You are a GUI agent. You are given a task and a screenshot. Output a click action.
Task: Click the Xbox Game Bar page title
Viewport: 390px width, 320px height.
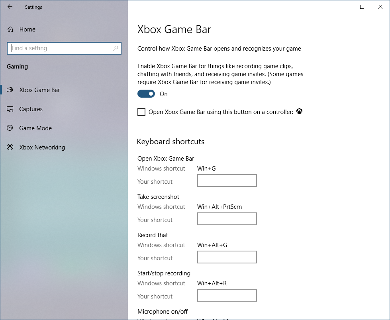pyautogui.click(x=174, y=29)
